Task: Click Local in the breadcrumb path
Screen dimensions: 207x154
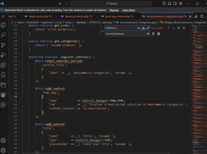Action: tap(58, 22)
